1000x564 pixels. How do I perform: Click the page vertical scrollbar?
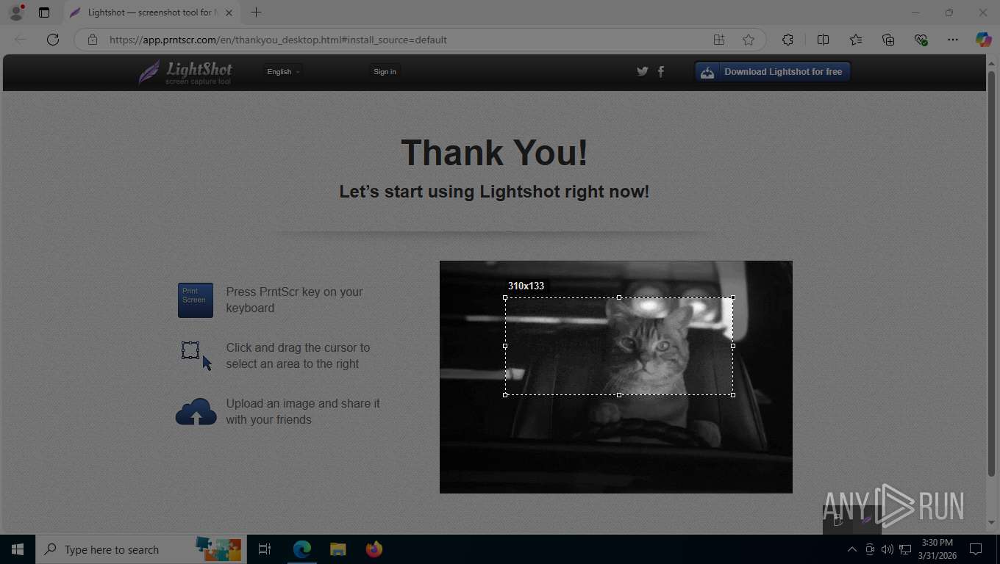tap(991, 274)
